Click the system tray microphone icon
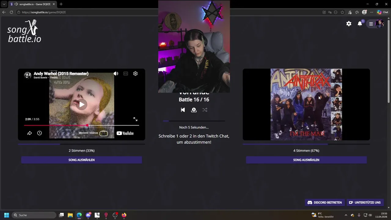The image size is (391, 220). 359,215
